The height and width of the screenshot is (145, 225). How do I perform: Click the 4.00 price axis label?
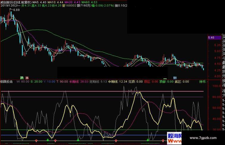(x=217, y=76)
